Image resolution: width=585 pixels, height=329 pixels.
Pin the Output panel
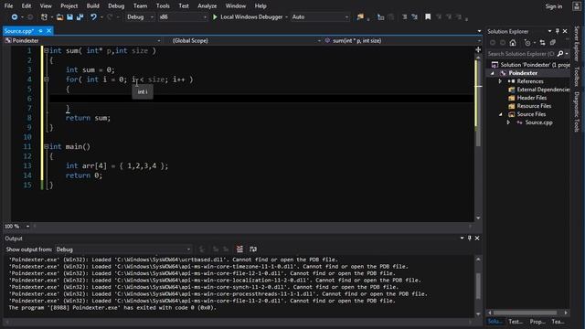[469, 239]
